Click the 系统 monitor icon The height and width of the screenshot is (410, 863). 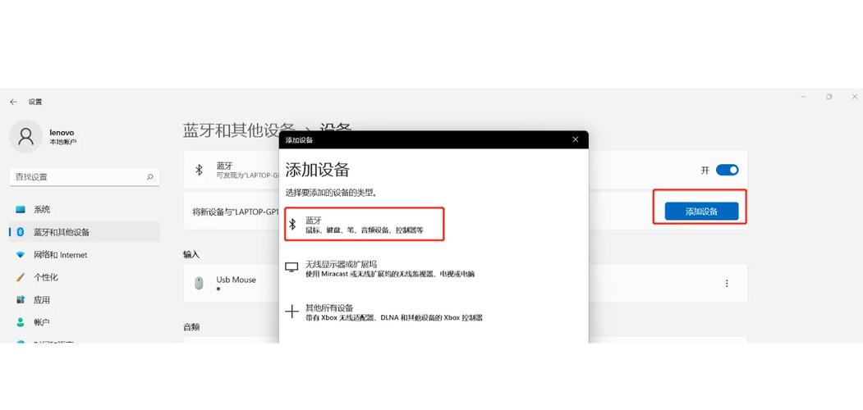[x=21, y=209]
